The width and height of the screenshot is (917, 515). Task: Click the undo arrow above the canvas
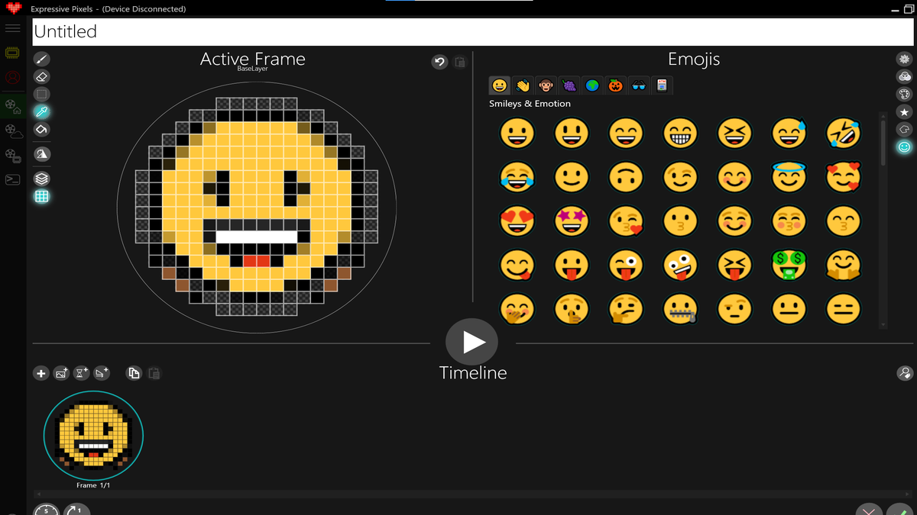point(439,63)
